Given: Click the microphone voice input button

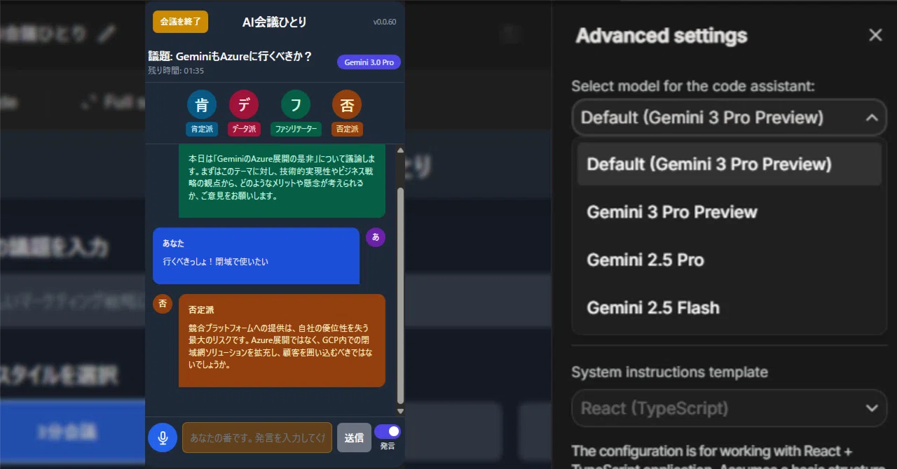Looking at the screenshot, I should pos(163,437).
